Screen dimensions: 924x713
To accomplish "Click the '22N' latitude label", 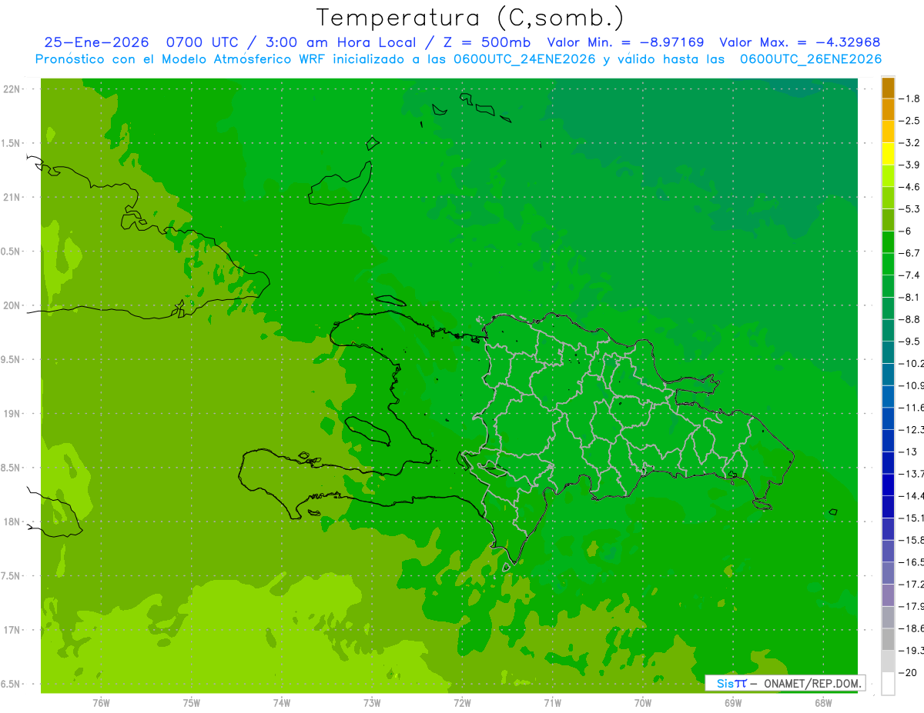I will [x=12, y=89].
